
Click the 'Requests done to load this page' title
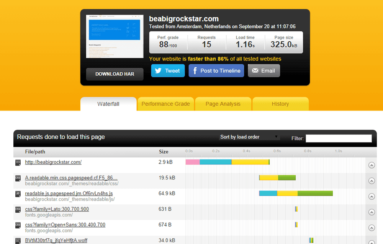coord(61,137)
